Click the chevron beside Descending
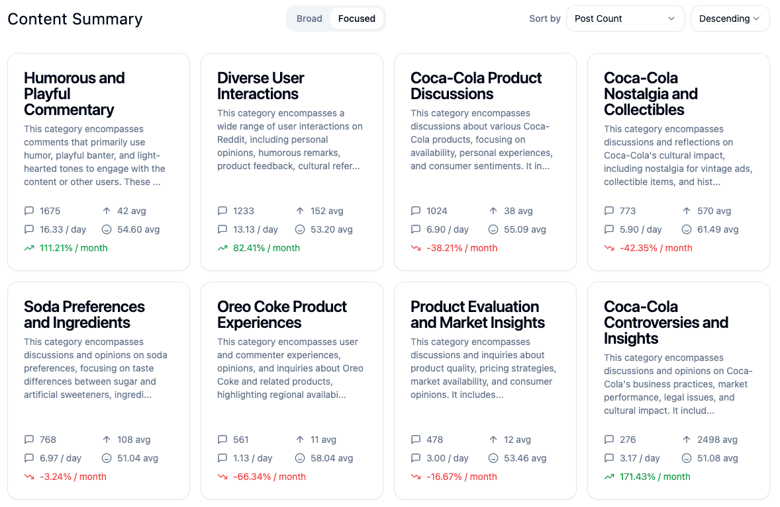The image size is (780, 507). pyautogui.click(x=756, y=19)
